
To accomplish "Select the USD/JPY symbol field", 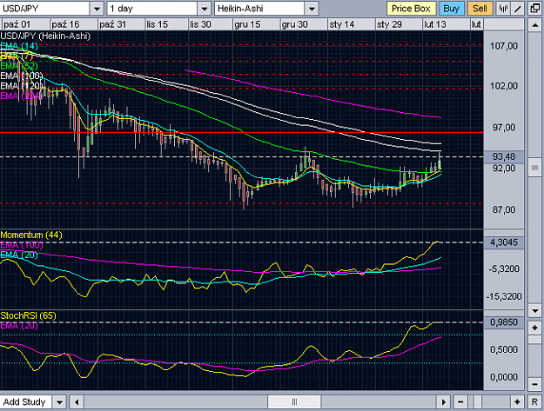I will pos(45,9).
